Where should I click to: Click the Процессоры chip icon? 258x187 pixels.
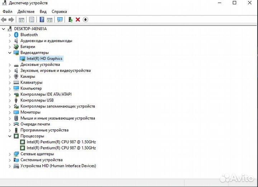click(16, 136)
